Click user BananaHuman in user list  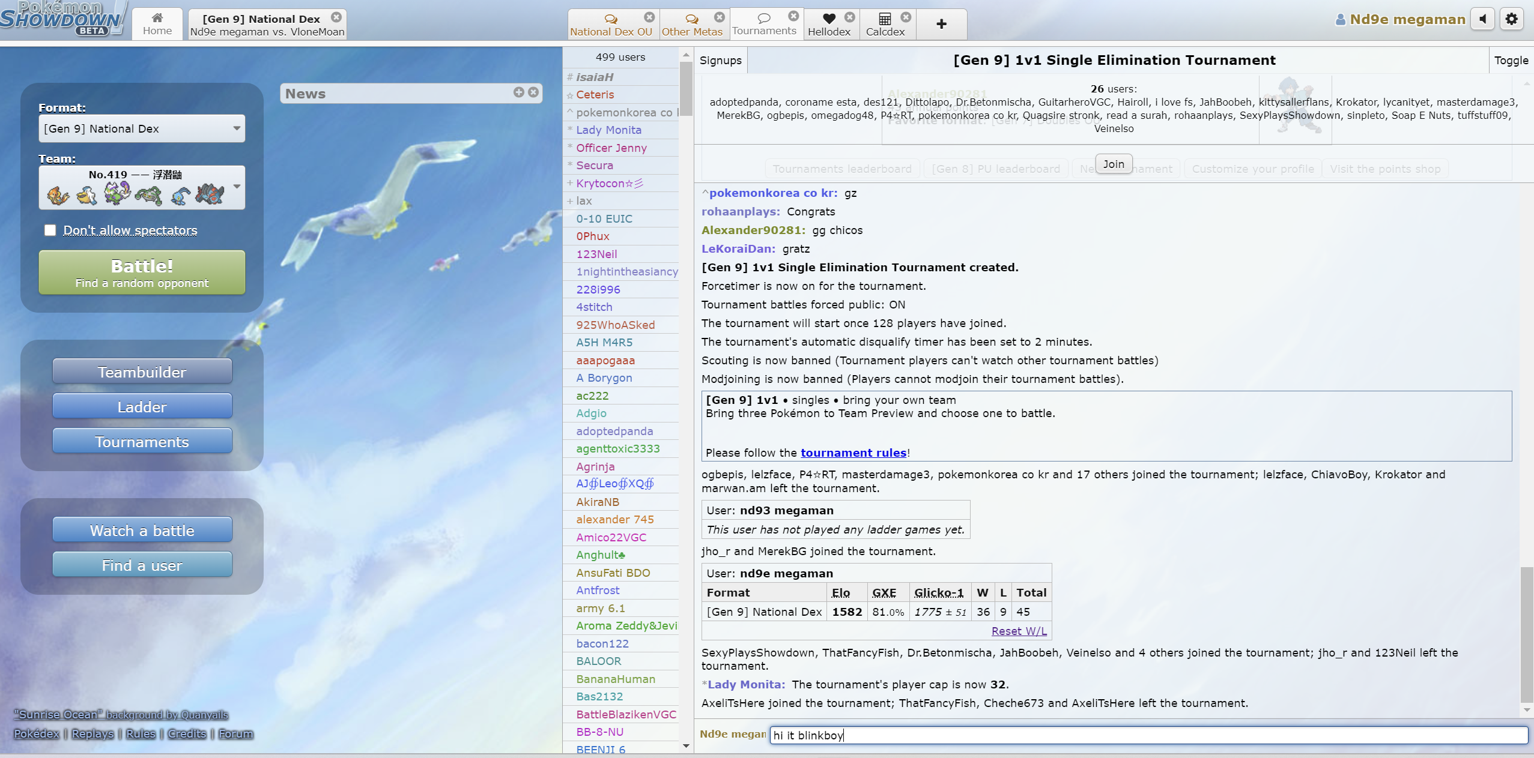click(621, 679)
